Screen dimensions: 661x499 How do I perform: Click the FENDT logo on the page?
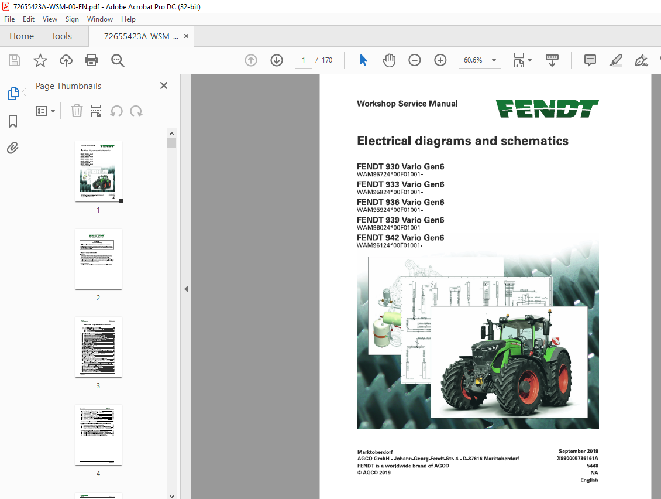pos(547,109)
